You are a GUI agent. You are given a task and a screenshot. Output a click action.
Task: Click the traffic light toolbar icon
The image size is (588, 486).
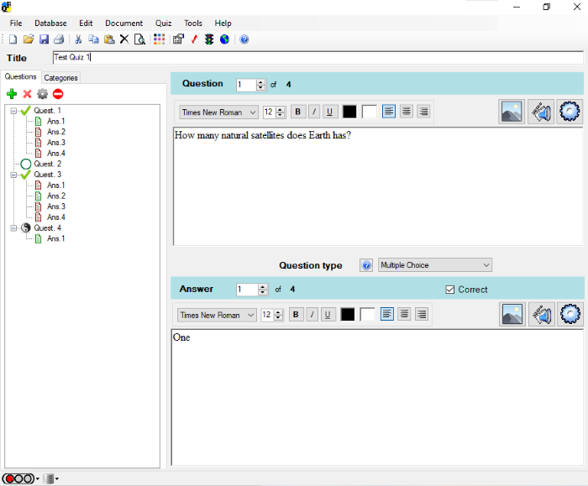coord(209,39)
